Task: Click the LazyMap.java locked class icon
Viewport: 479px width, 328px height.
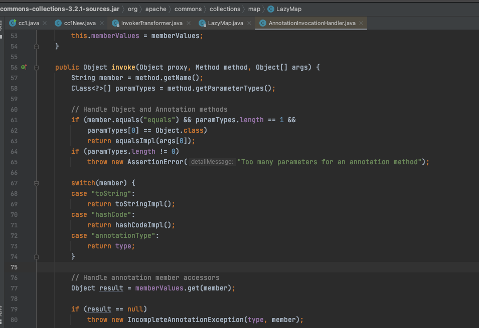Action: point(202,23)
